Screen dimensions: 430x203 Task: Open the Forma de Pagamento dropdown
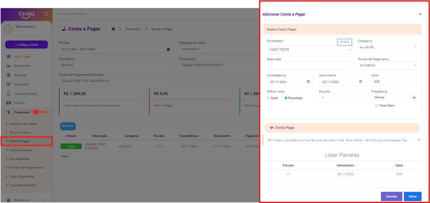tap(387, 65)
